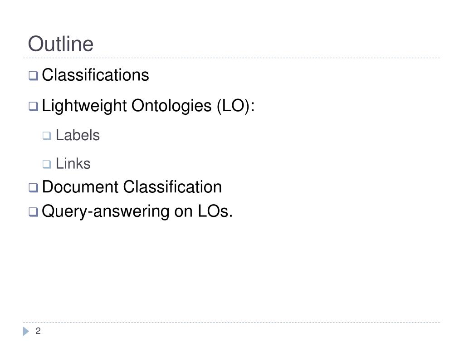464x348 pixels.
Task: Click the dashed line under the title
Action: pos(231,58)
